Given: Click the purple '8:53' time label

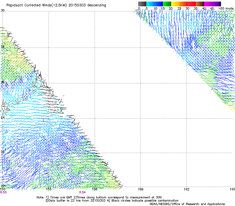Looking at the screenshot, I should 3,192.
